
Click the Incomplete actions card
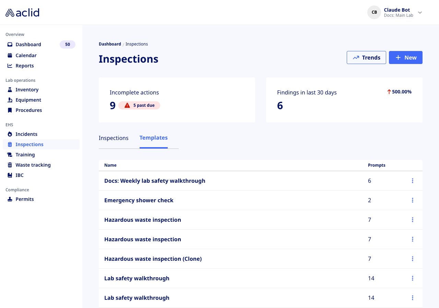point(177,100)
